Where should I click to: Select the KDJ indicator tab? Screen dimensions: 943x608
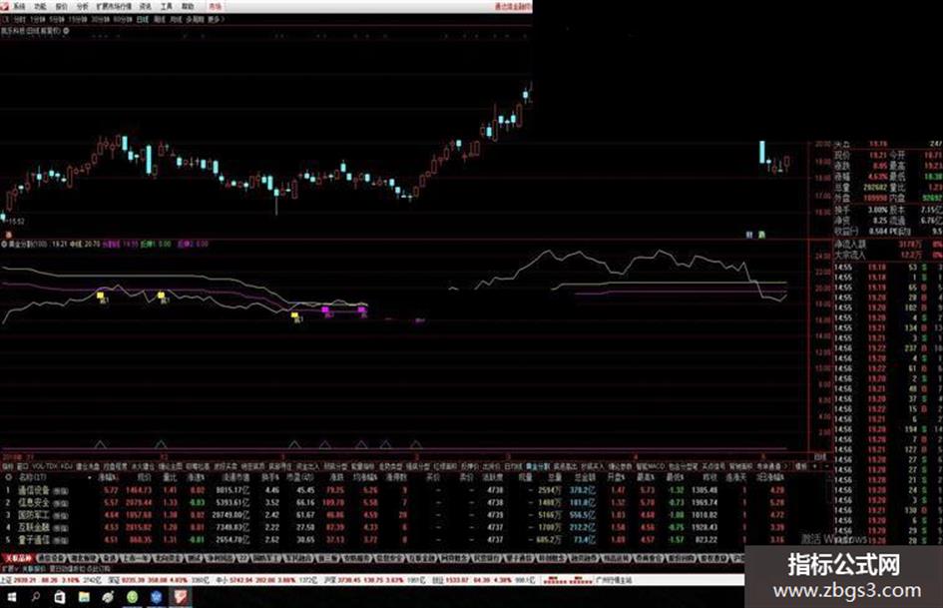pyautogui.click(x=67, y=466)
